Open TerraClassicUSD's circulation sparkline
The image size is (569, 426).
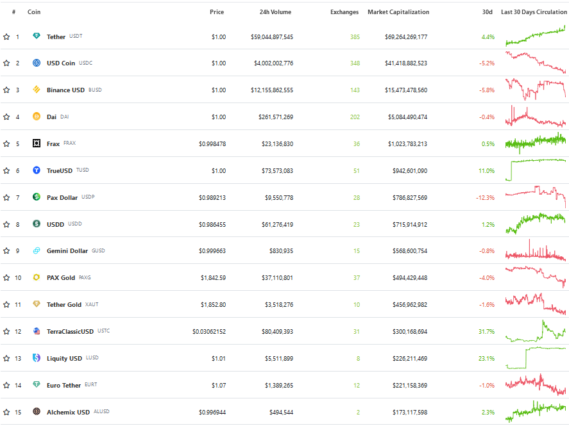tap(536, 331)
